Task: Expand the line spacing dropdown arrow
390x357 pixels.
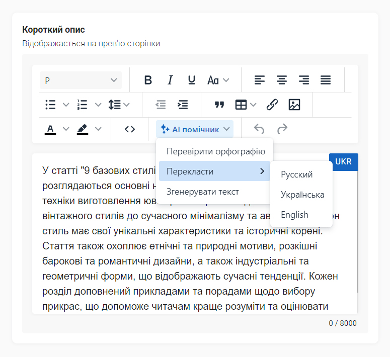Action: tap(127, 105)
